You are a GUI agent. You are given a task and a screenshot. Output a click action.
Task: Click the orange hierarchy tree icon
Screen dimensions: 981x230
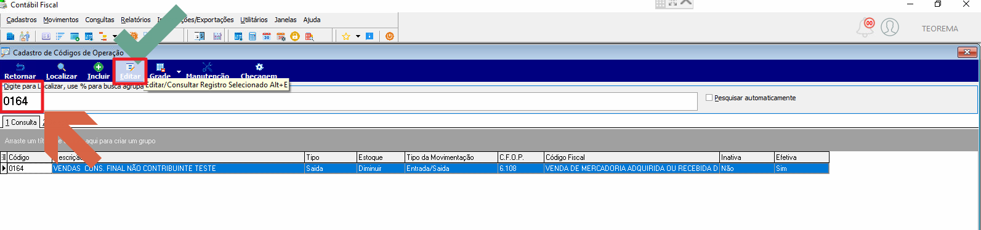[103, 36]
